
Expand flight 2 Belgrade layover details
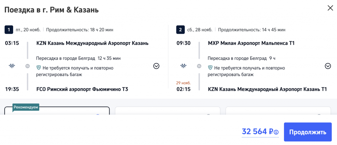coord(328,66)
